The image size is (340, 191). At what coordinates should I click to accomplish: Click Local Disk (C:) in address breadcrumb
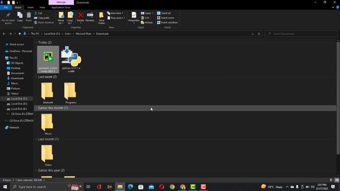coord(52,34)
